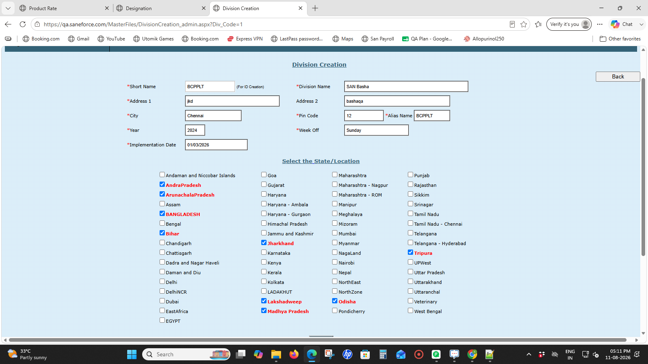Check the Andaman and Niccobar Islands checkbox
Viewport: 648px width, 364px height.
pyautogui.click(x=162, y=175)
